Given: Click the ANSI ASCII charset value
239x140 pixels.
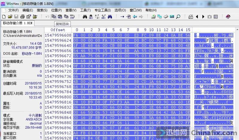Looking at the screenshot, I should tap(34, 119).
